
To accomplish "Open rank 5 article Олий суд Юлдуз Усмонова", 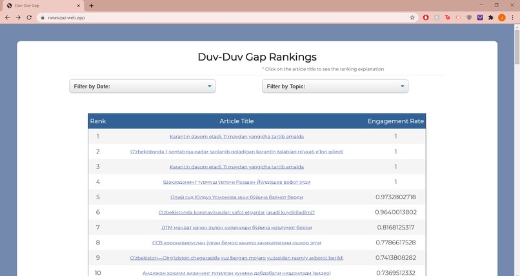I will pyautogui.click(x=237, y=197).
